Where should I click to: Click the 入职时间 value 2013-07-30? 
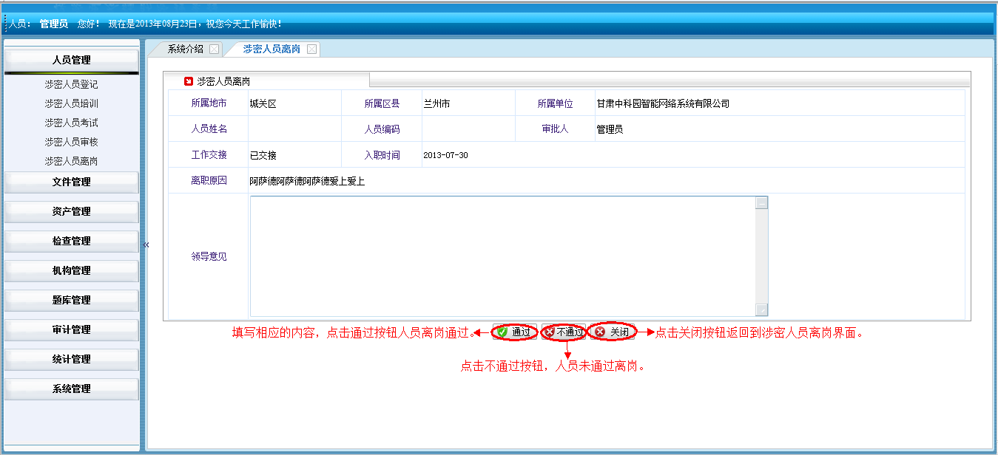[x=445, y=155]
